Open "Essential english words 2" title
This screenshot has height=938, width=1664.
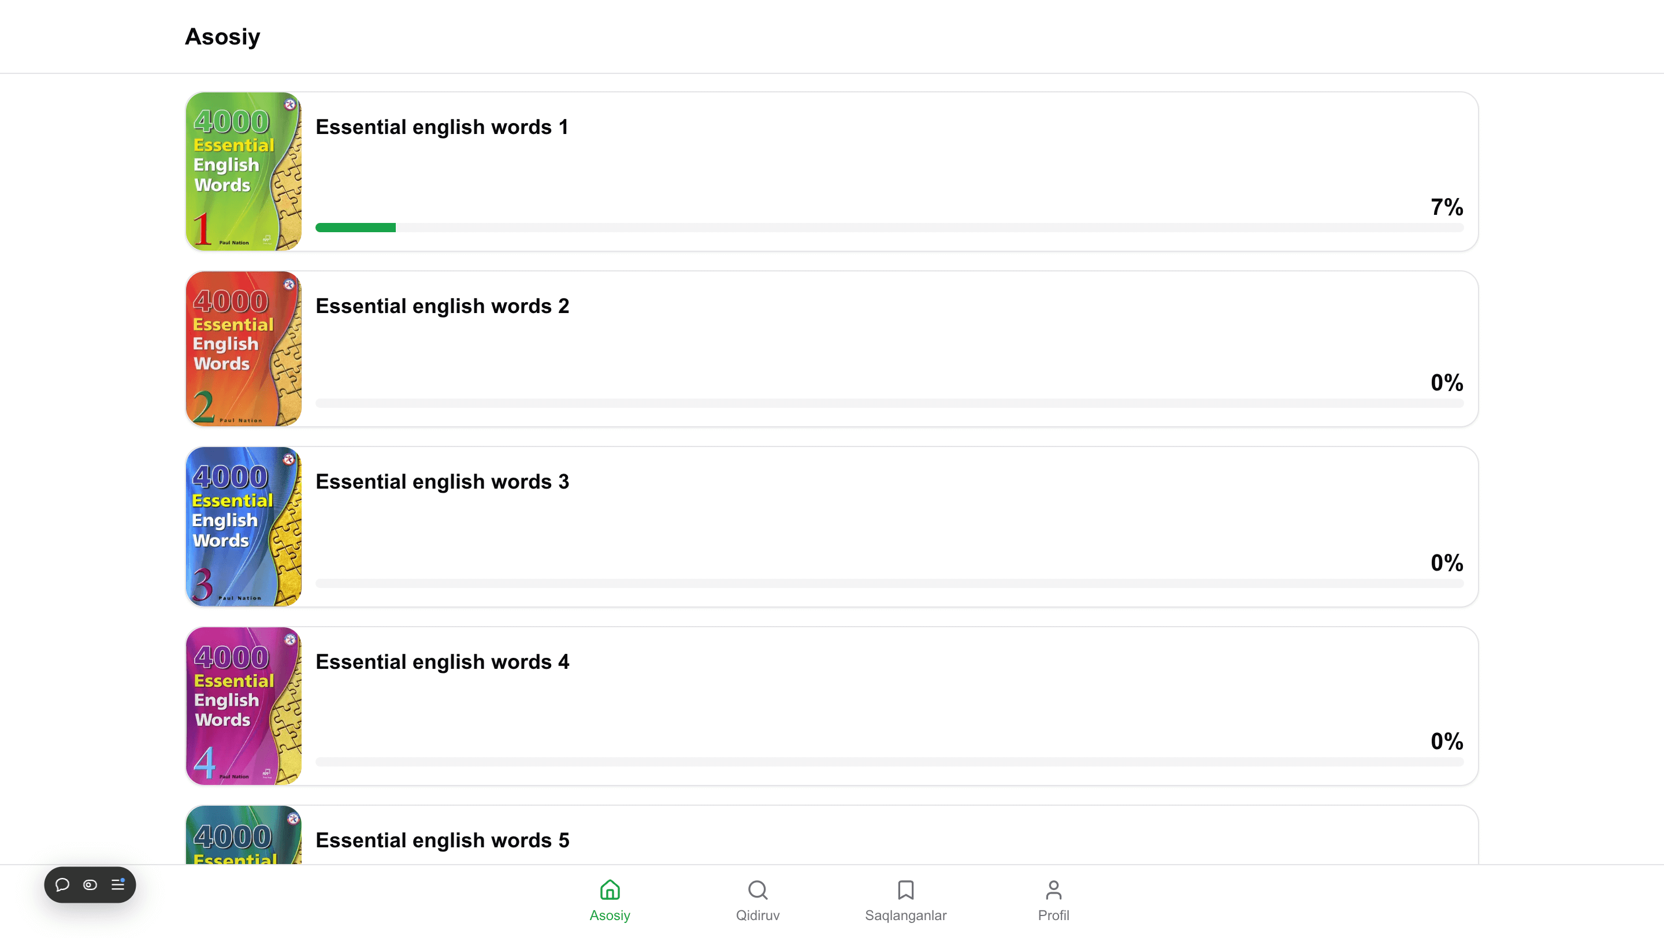pos(442,306)
